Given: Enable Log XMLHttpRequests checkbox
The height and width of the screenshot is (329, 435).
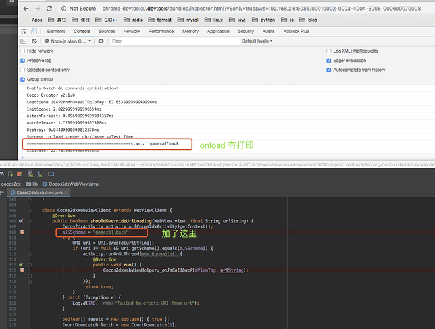Looking at the screenshot, I should (329, 51).
